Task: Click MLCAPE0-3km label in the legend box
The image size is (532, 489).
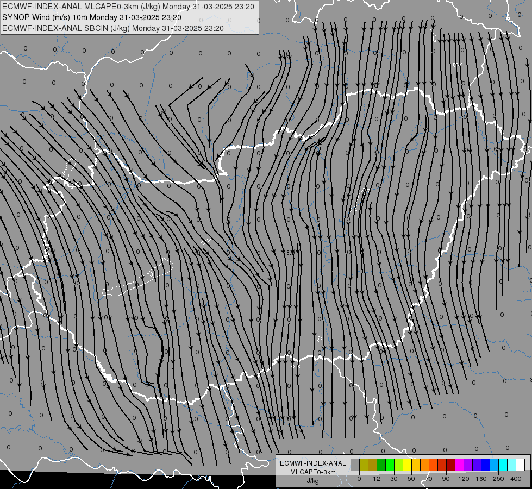Action: (x=312, y=472)
